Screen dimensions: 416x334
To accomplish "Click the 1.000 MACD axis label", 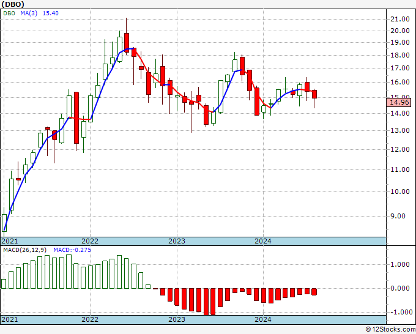I will point(401,264).
